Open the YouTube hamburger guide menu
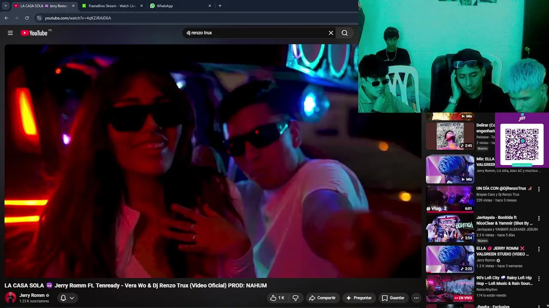The height and width of the screenshot is (308, 549). tap(10, 33)
